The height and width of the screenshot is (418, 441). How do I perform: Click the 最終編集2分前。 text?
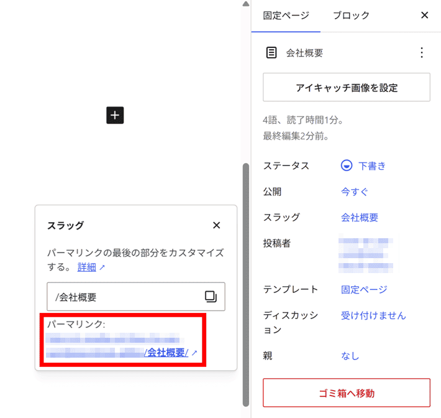(296, 136)
